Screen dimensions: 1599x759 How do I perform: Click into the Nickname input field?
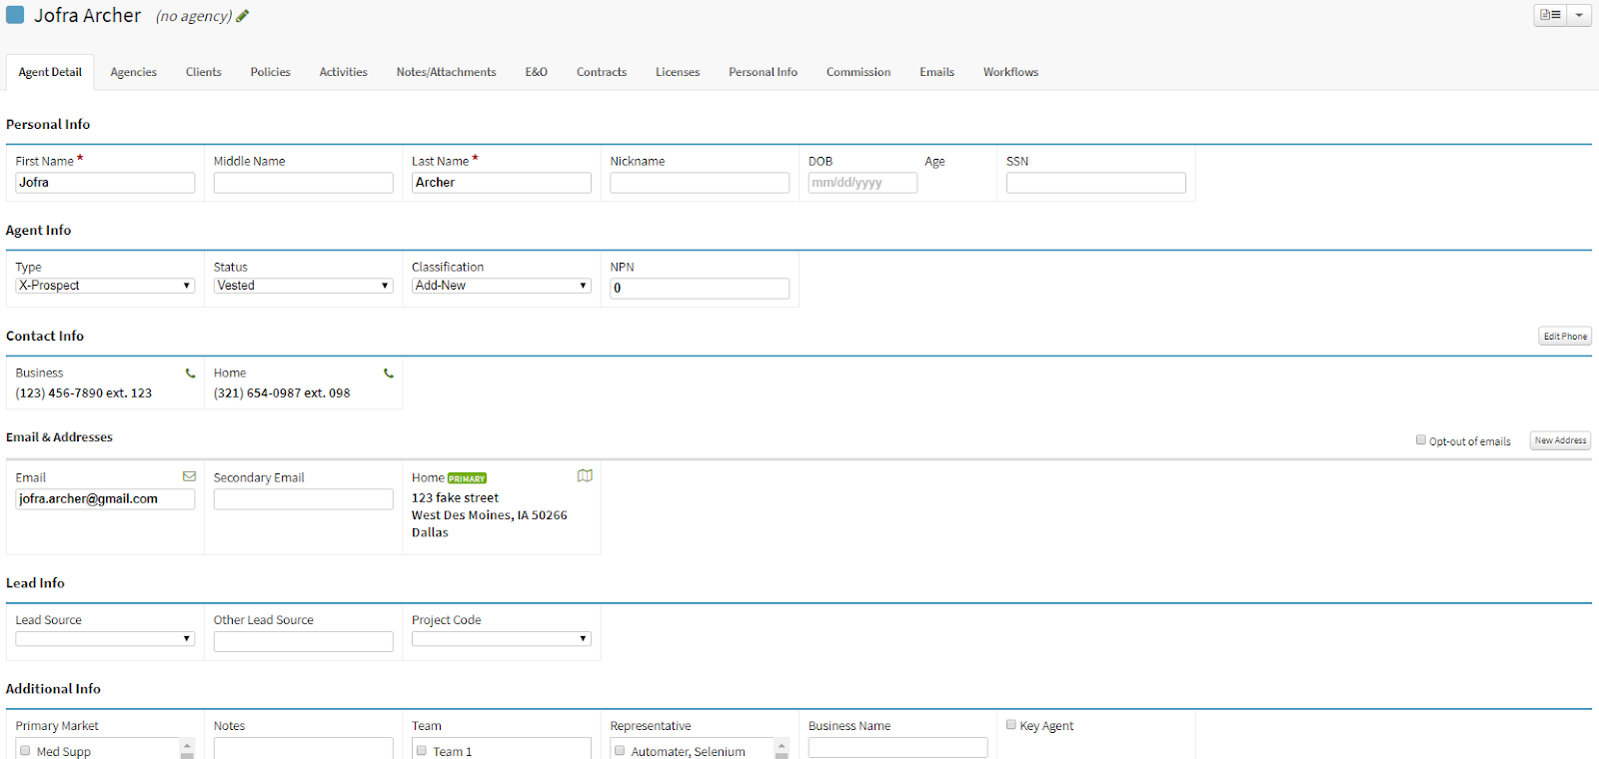[x=700, y=183]
